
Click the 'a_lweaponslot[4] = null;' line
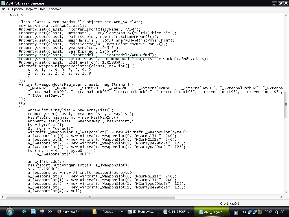pyautogui.click(x=55, y=191)
